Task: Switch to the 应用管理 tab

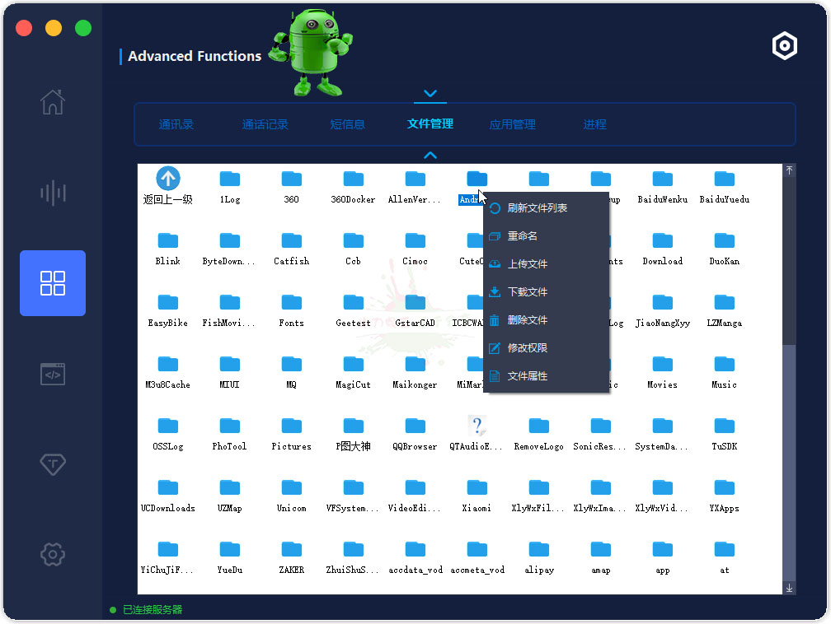Action: (512, 124)
